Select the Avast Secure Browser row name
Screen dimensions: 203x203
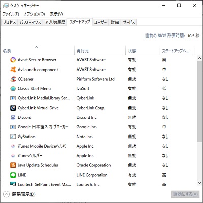[x=37, y=60]
